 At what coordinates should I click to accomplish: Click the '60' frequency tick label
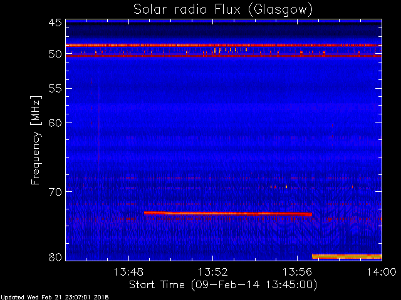pyautogui.click(x=55, y=123)
